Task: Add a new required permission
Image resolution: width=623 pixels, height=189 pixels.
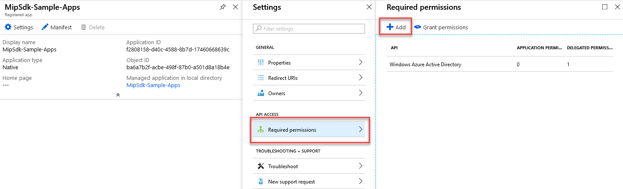Action: 396,27
